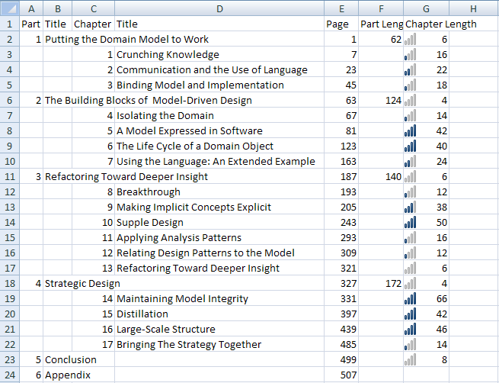Select 'Applying Analysis Patterns' cell

(219, 237)
